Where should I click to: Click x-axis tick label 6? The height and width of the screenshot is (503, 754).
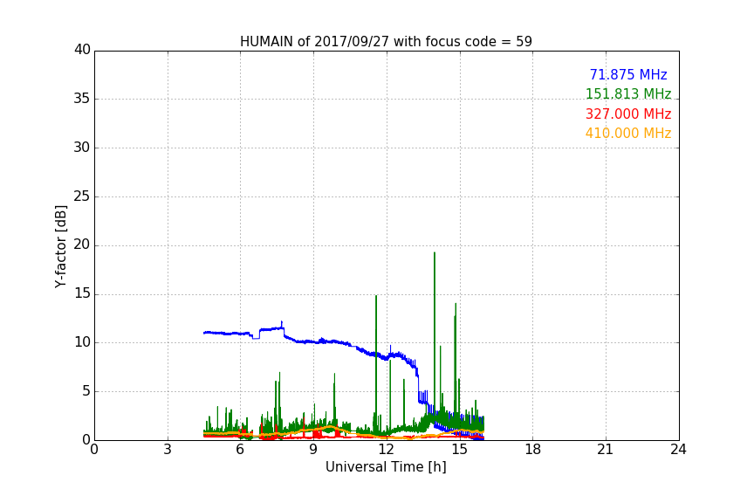(241, 450)
